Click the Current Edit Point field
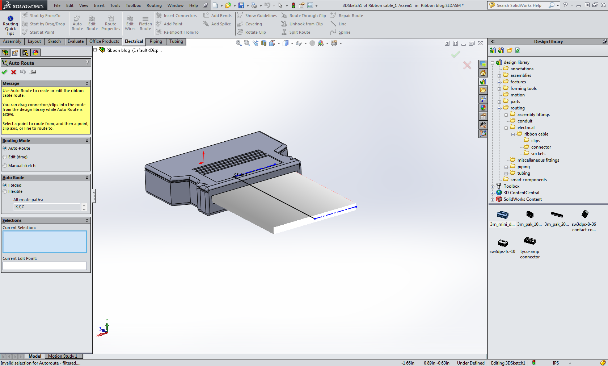The image size is (608, 366). pos(45,266)
